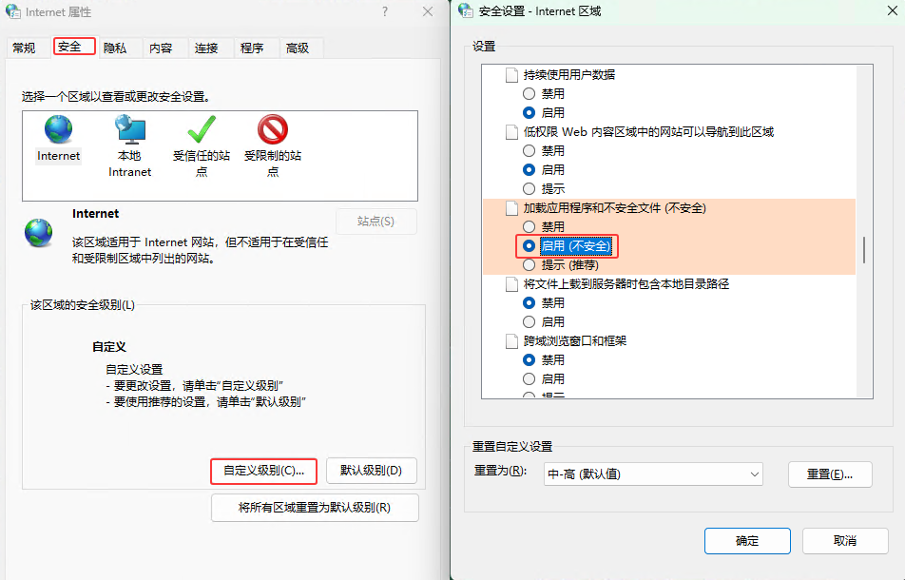
Task: Switch to the 内容 tab
Action: [x=161, y=48]
